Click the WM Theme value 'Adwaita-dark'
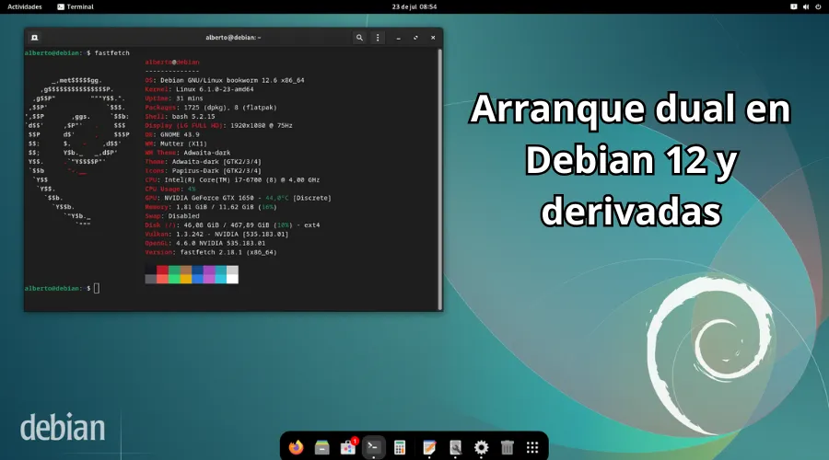The width and height of the screenshot is (829, 460). point(207,153)
